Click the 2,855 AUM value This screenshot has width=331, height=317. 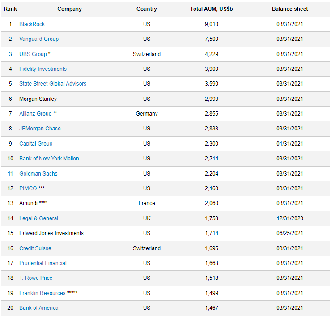(x=212, y=114)
